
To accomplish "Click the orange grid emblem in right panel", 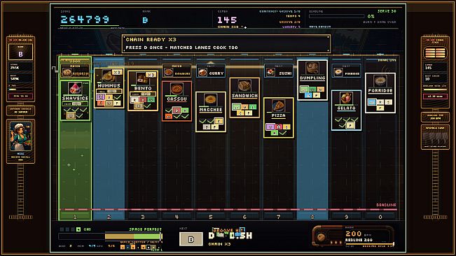I will (436, 53).
